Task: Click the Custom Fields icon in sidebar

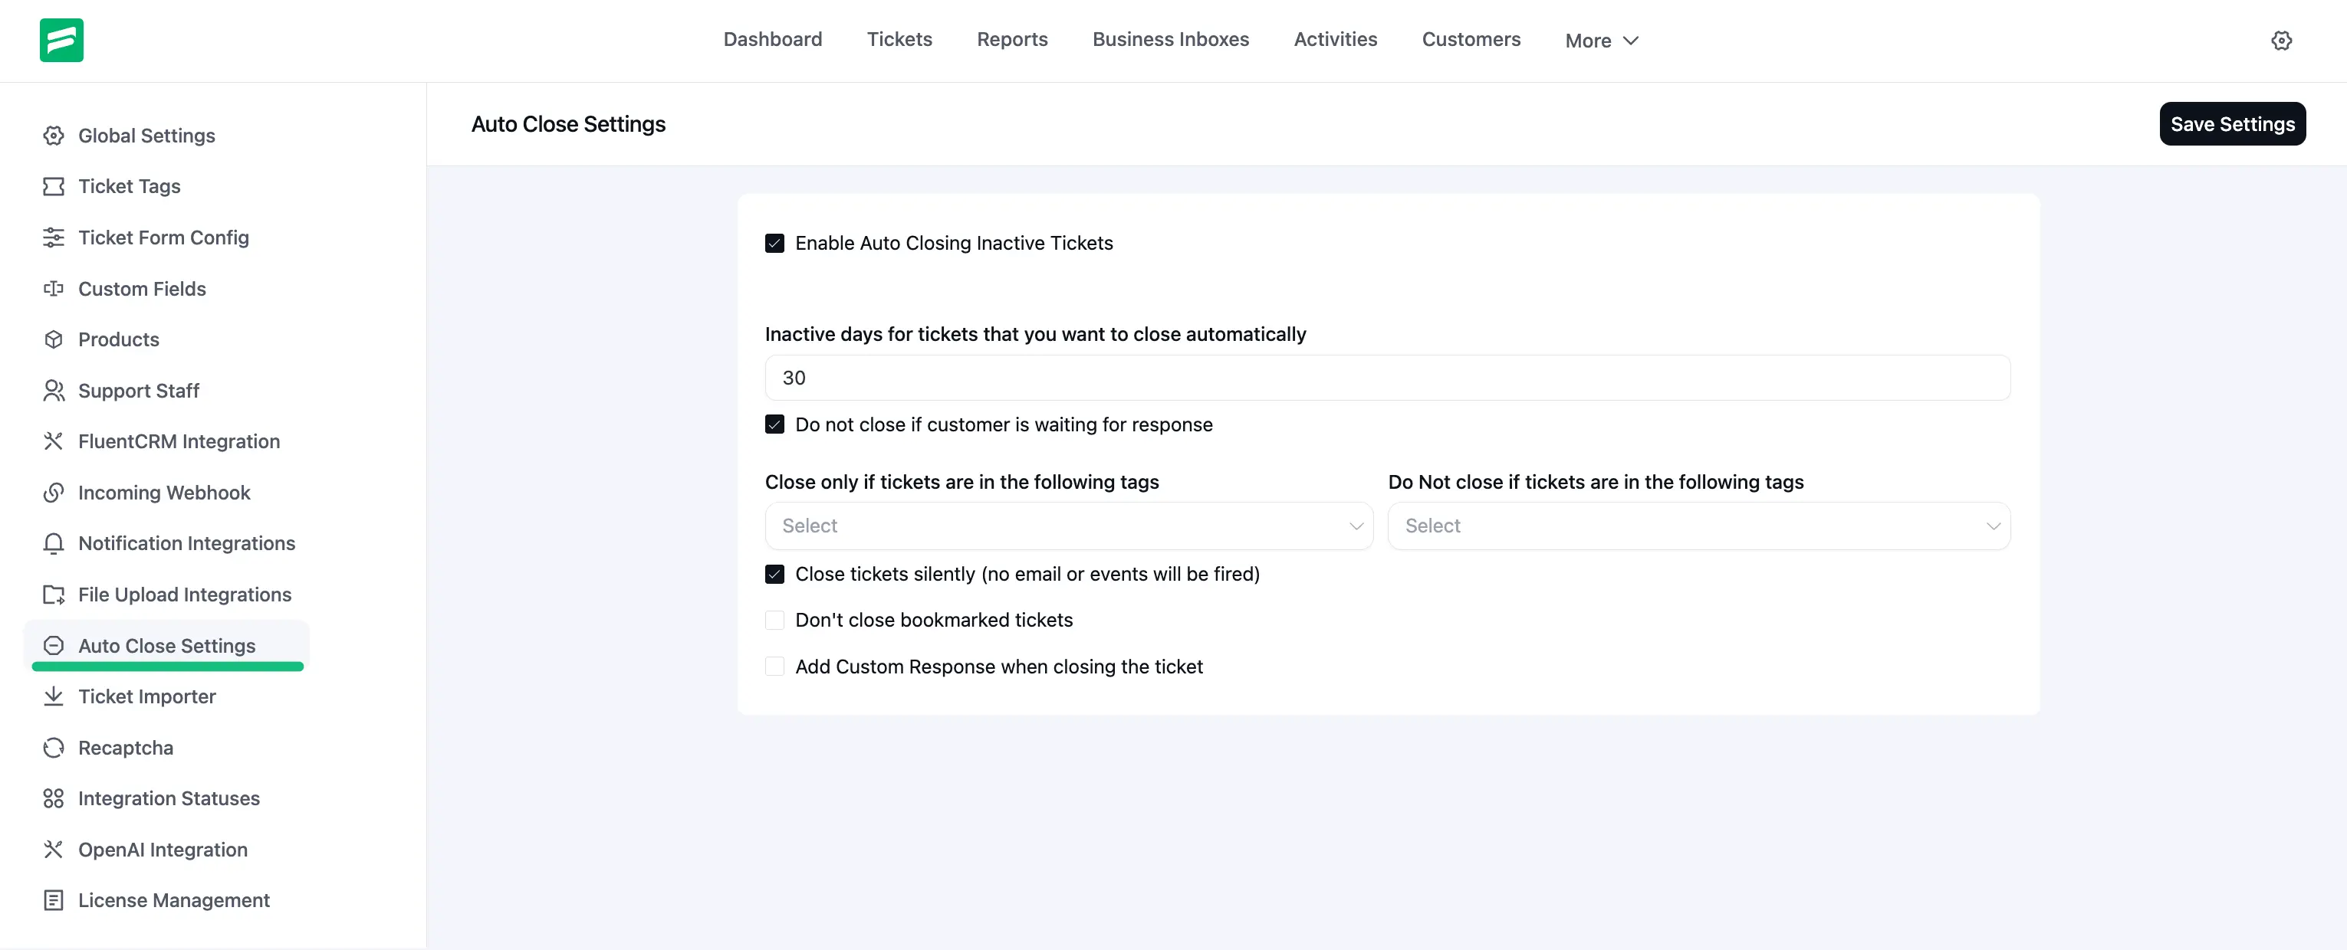Action: tap(53, 289)
